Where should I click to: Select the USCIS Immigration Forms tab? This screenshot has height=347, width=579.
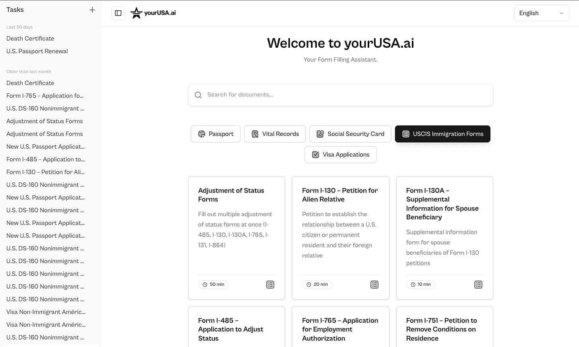click(443, 134)
